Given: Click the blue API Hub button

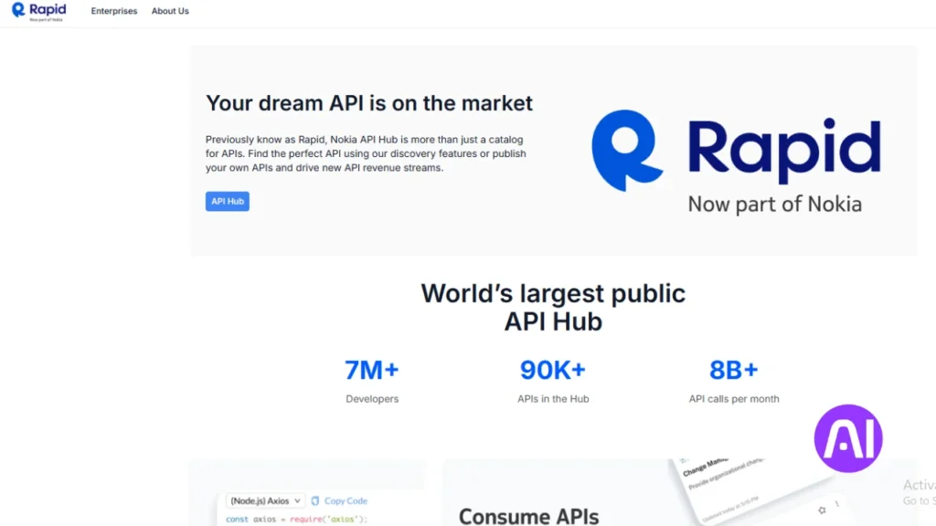Looking at the screenshot, I should (227, 201).
